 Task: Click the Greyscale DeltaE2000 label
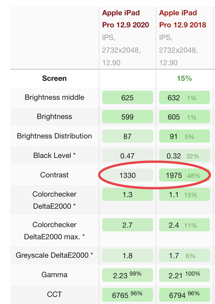(x=54, y=255)
